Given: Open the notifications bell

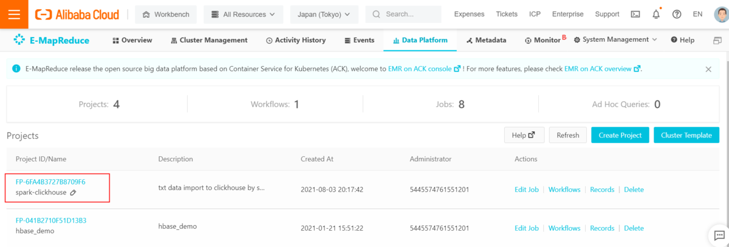Looking at the screenshot, I should click(x=656, y=14).
